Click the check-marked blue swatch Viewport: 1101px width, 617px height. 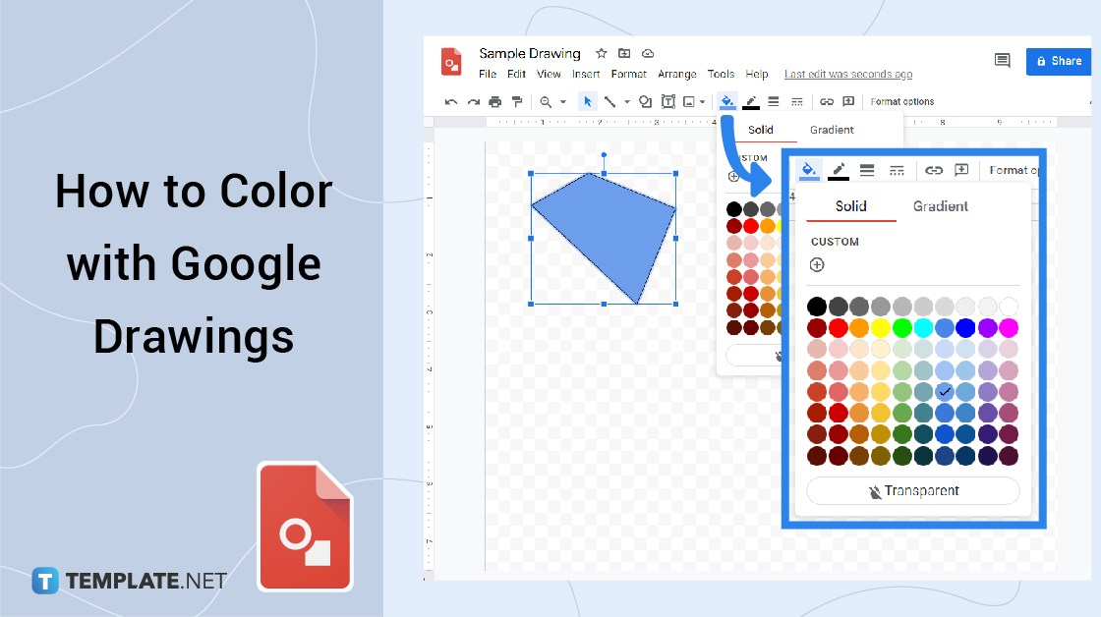tap(945, 392)
